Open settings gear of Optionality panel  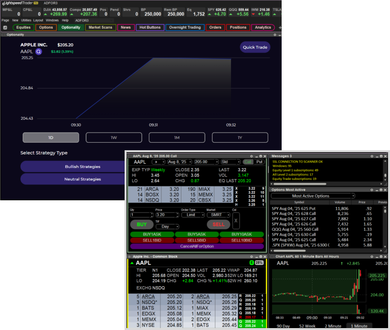[x=275, y=35]
